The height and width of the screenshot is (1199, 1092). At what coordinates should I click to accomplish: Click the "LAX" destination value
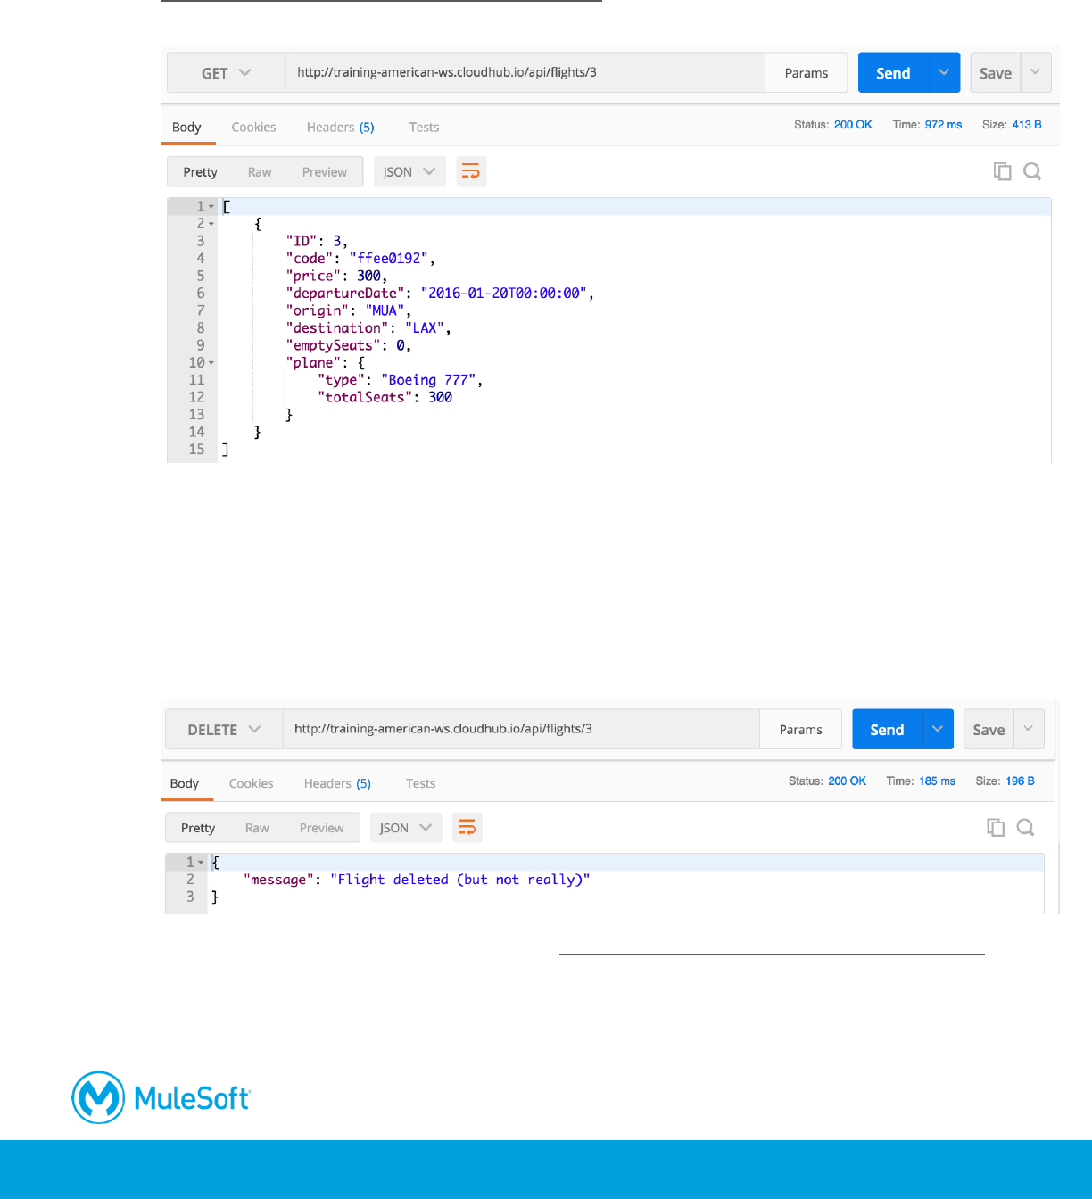pyautogui.click(x=425, y=328)
